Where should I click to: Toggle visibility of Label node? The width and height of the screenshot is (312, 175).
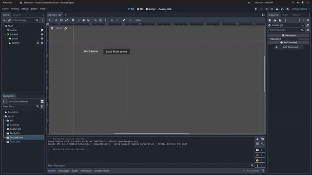click(42, 39)
